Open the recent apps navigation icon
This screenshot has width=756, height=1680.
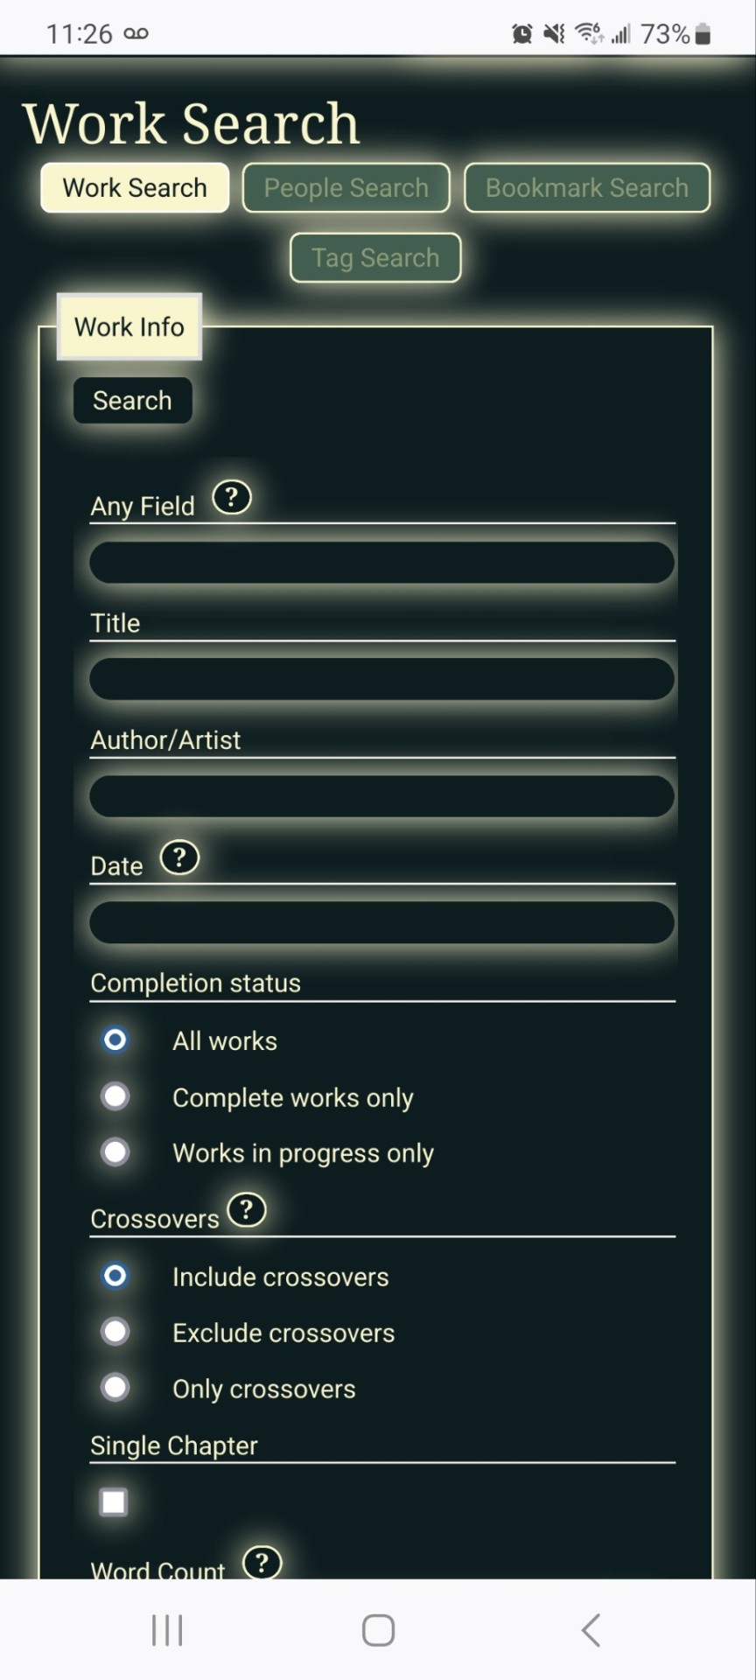(x=167, y=1630)
